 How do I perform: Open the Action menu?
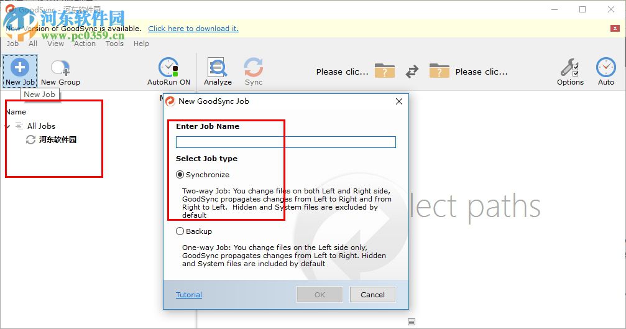(x=85, y=44)
